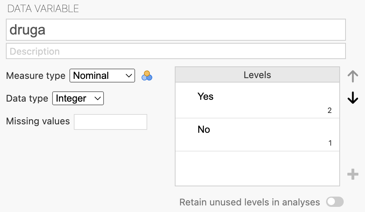Move selected level down with the arrow
Screen dimensions: 365x212
353,98
